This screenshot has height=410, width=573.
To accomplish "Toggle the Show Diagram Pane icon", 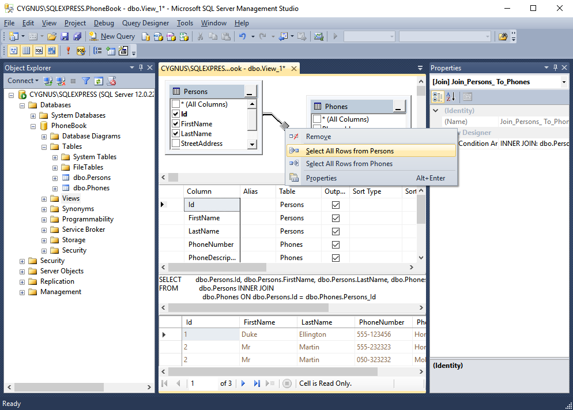I will click(x=13, y=50).
